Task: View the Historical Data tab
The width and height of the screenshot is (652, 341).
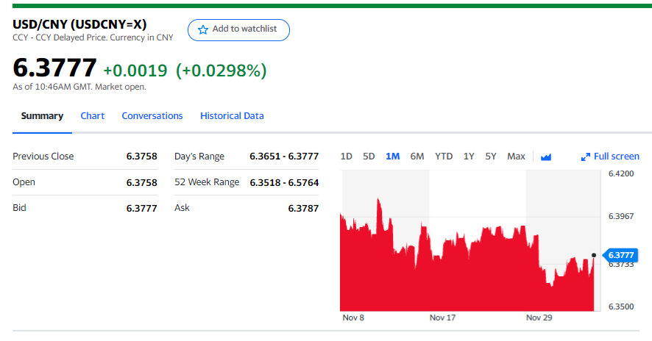Action: [x=232, y=116]
